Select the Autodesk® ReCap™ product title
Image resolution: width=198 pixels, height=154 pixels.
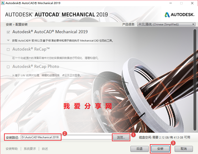point(31,49)
